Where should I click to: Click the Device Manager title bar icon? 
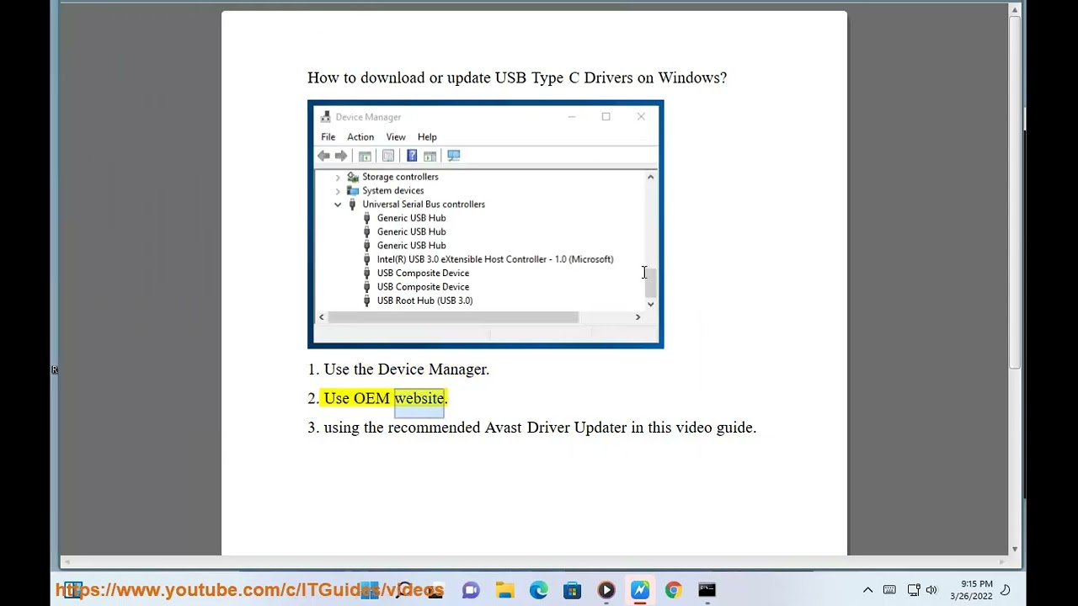(x=325, y=117)
